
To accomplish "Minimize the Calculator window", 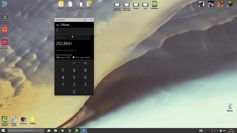I will click(79, 20).
